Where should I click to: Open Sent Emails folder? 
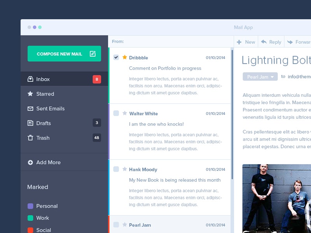tap(64, 108)
